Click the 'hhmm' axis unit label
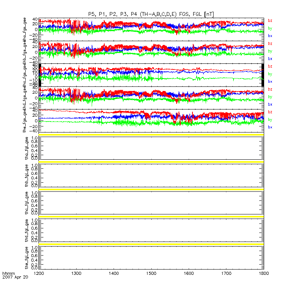 [8, 273]
